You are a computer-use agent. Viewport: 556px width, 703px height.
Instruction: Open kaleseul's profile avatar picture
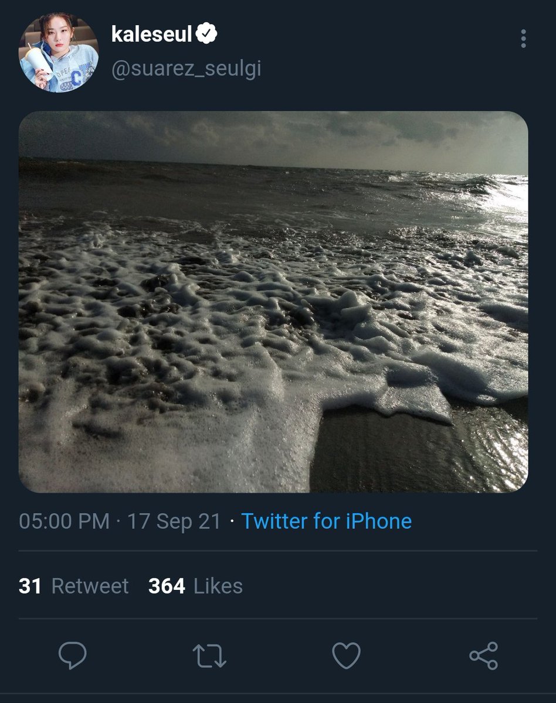point(59,53)
